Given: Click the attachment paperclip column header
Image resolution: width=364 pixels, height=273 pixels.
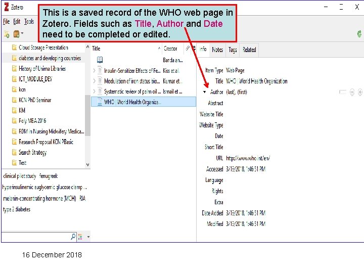Looking at the screenshot, I should pyautogui.click(x=188, y=49).
